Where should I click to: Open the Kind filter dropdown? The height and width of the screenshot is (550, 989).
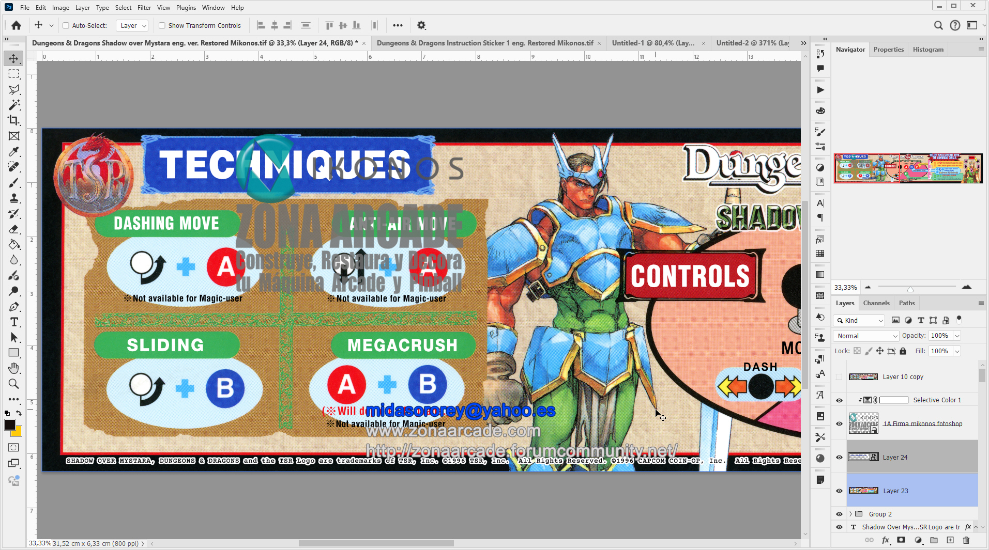(858, 320)
